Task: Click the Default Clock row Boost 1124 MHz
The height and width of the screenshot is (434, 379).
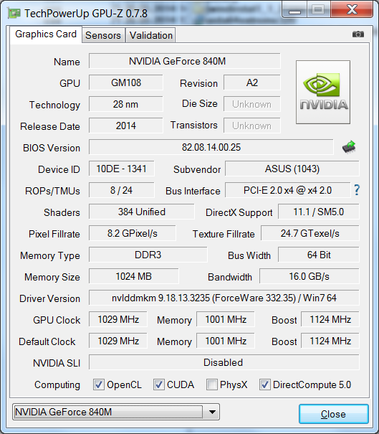Action: [x=330, y=341]
